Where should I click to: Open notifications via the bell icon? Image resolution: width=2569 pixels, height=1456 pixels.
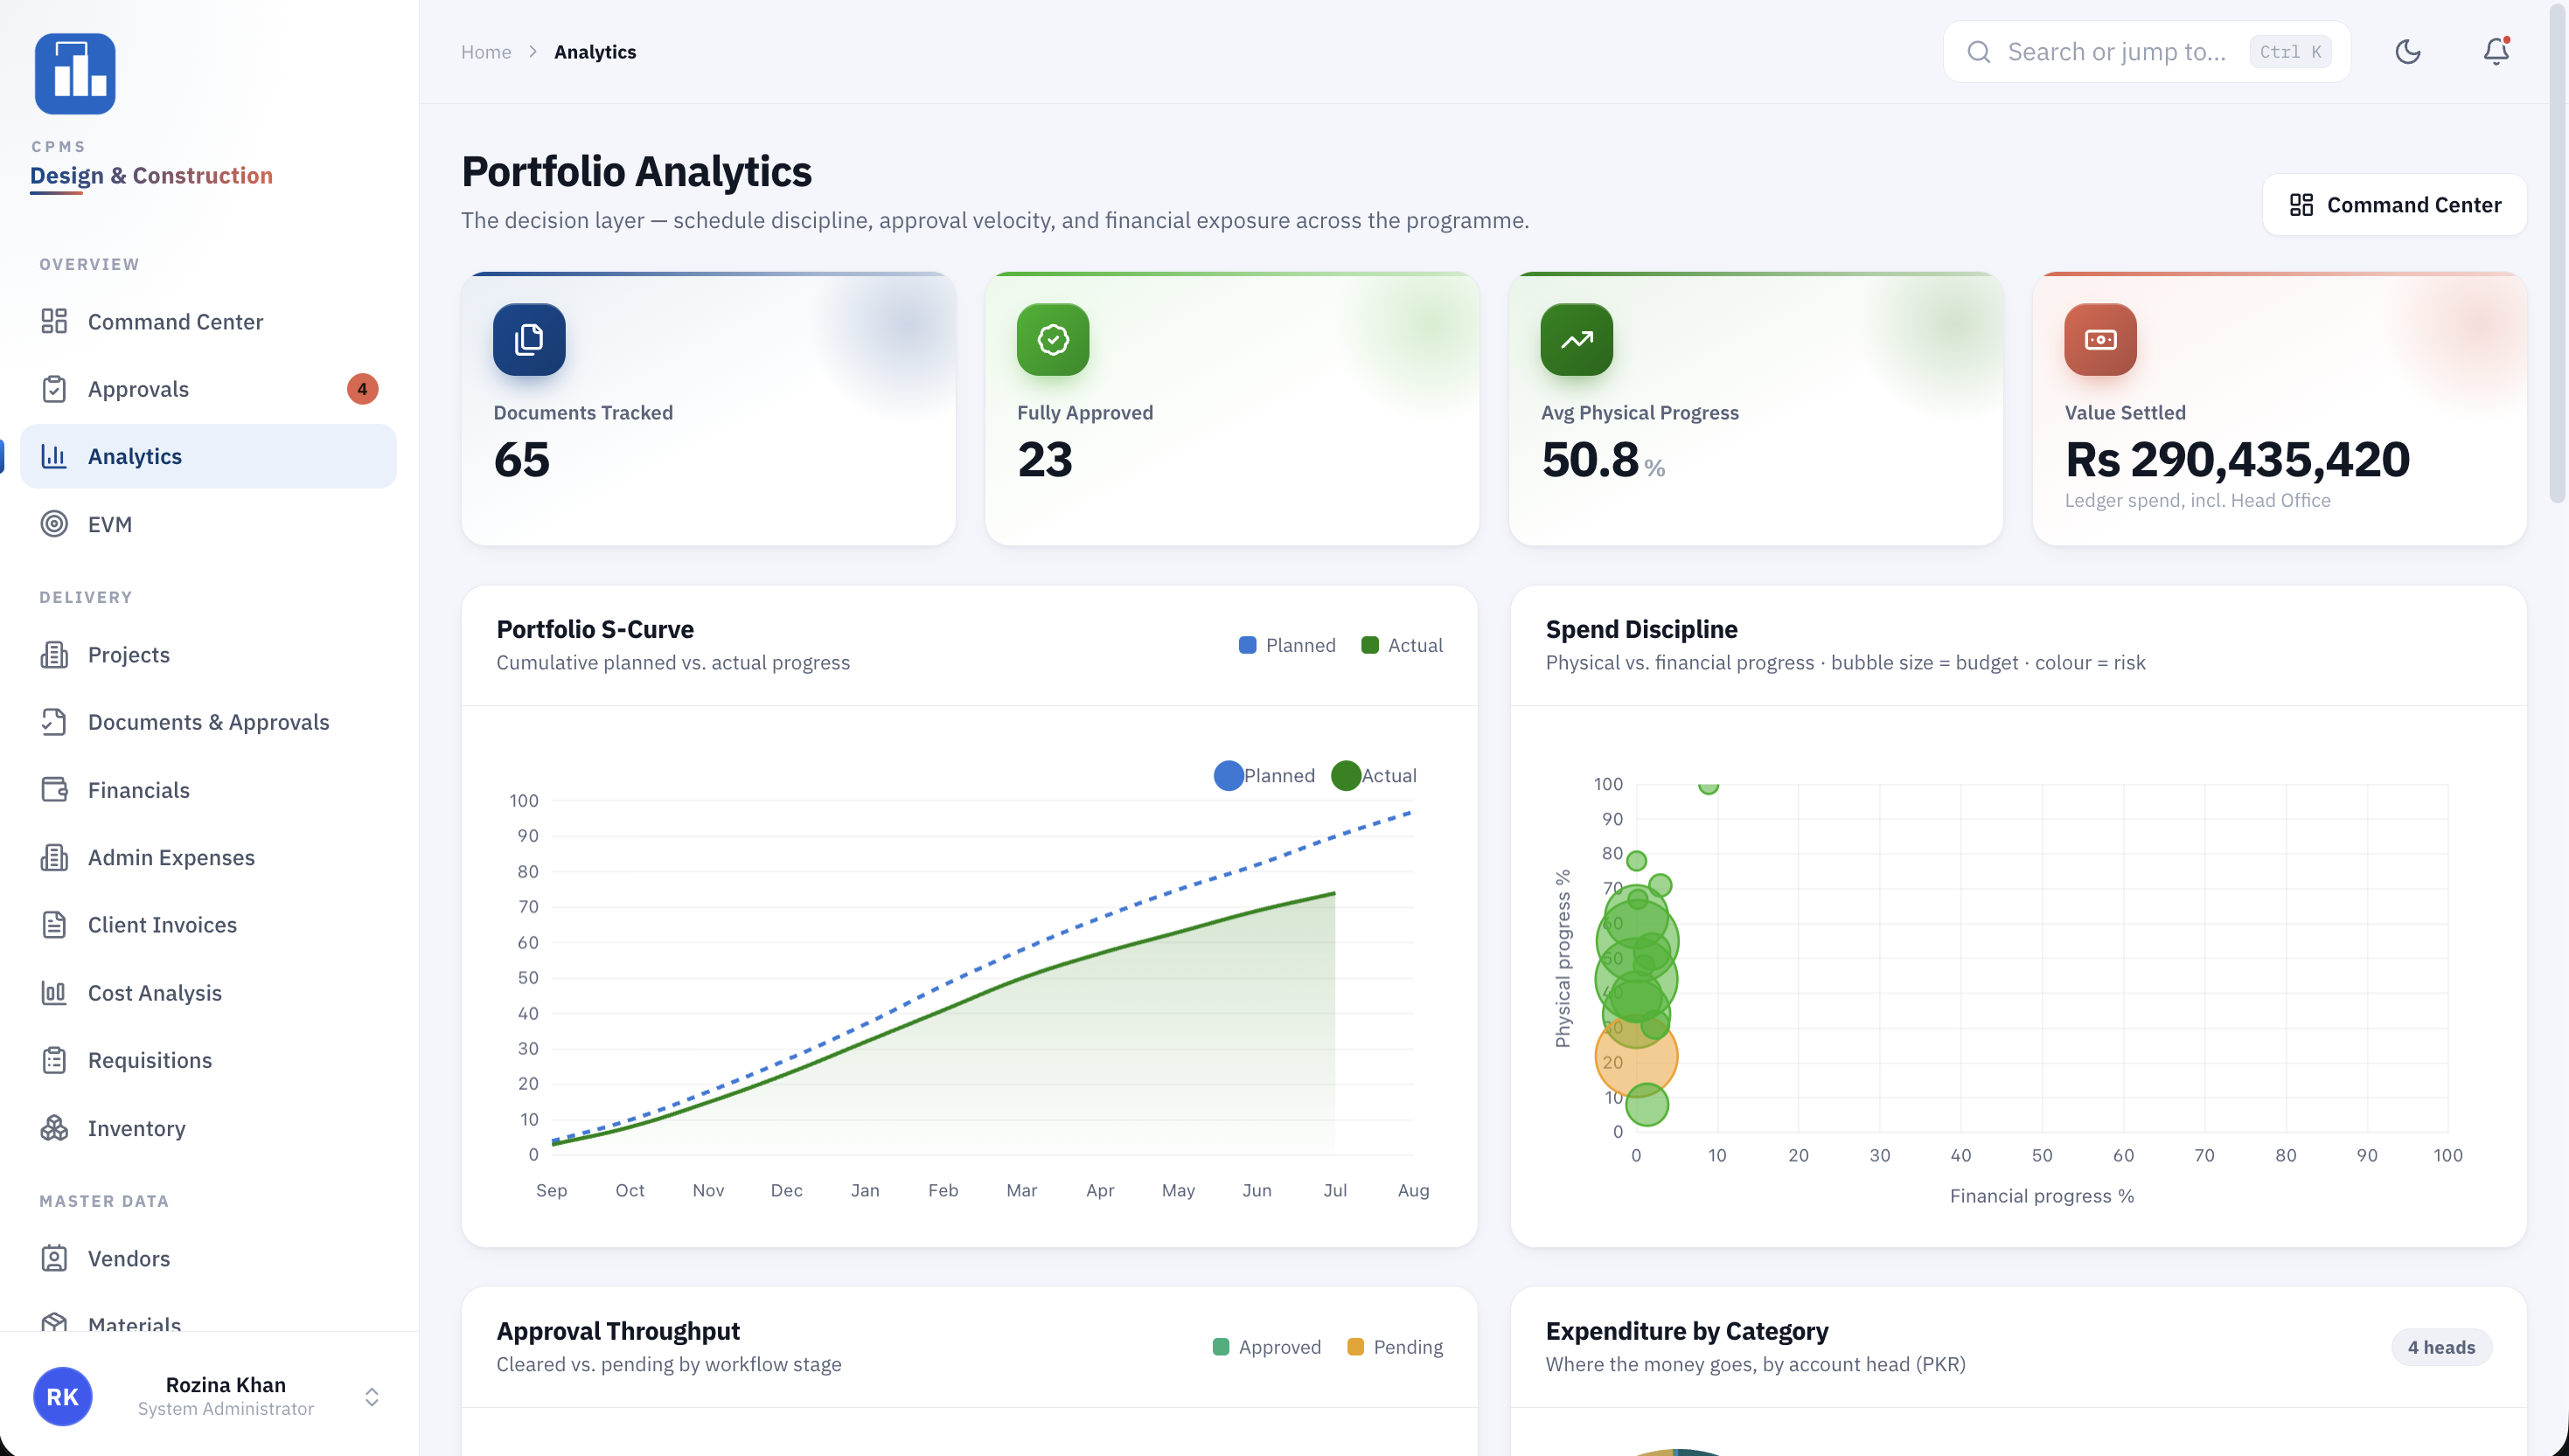pos(2496,51)
